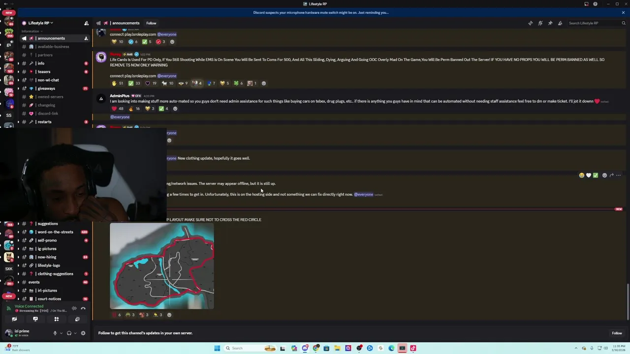The height and width of the screenshot is (354, 630).
Task: Open User Settings gear icon
Action: pyautogui.click(x=83, y=333)
